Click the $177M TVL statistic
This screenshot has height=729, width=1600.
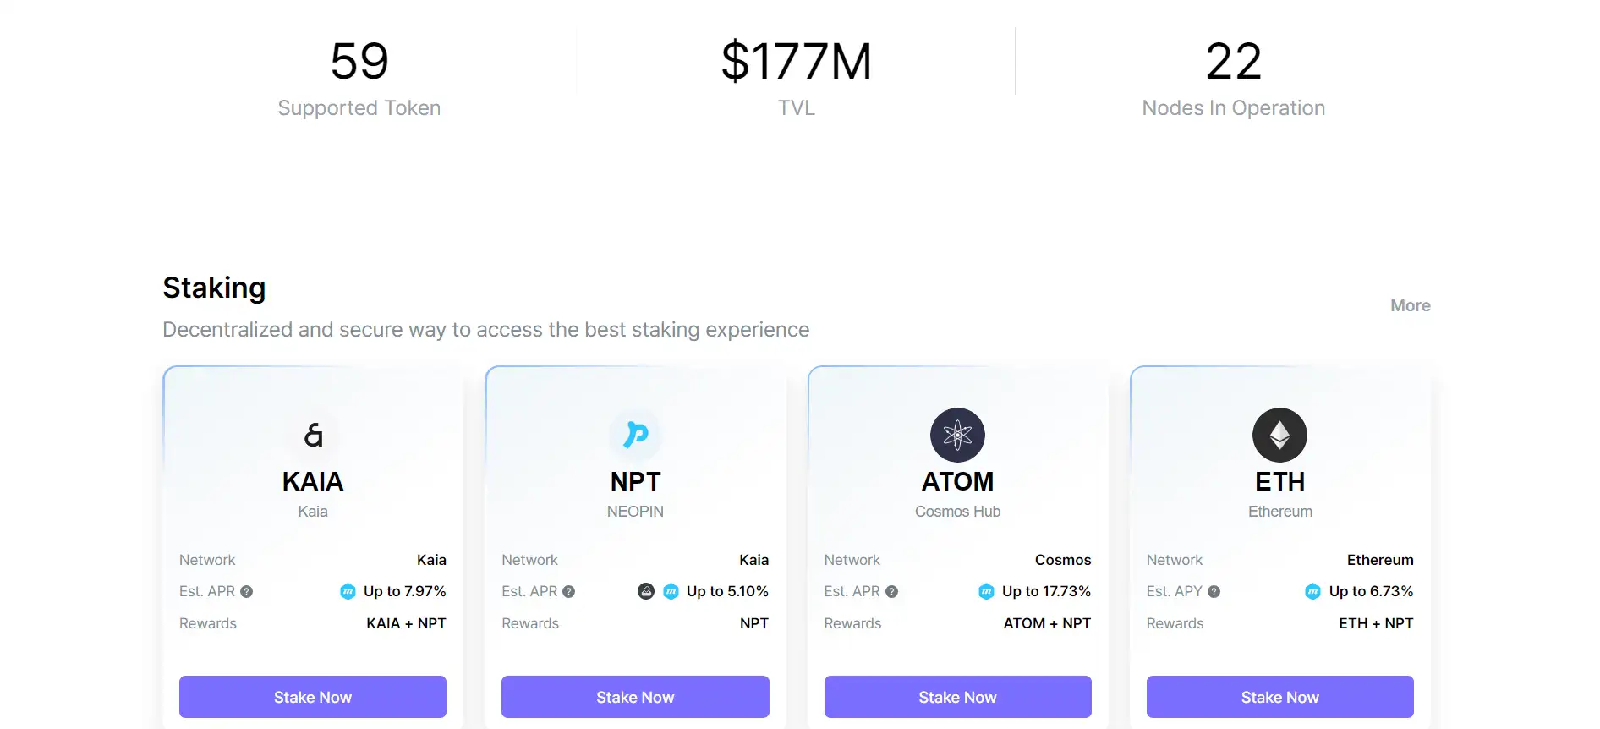(x=796, y=63)
